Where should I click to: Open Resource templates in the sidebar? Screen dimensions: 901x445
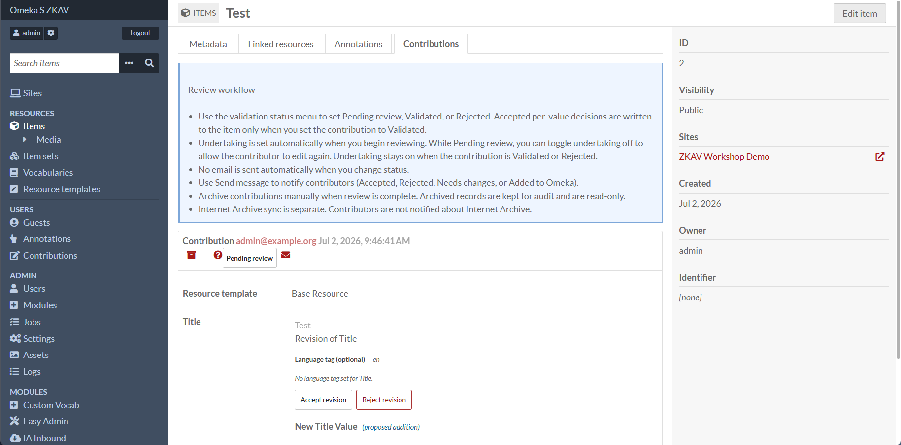(x=55, y=189)
